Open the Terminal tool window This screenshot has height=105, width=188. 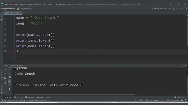click(30, 97)
